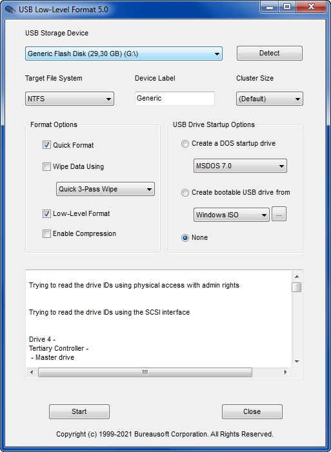The width and height of the screenshot is (331, 452).
Task: Click the log scroll down arrow
Action: click(x=297, y=362)
